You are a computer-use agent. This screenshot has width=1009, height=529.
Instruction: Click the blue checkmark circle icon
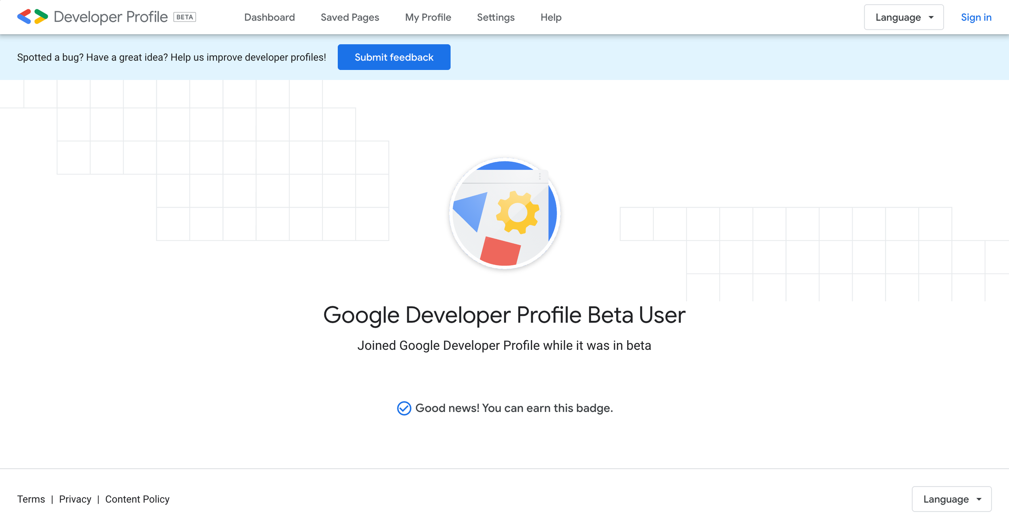(404, 408)
